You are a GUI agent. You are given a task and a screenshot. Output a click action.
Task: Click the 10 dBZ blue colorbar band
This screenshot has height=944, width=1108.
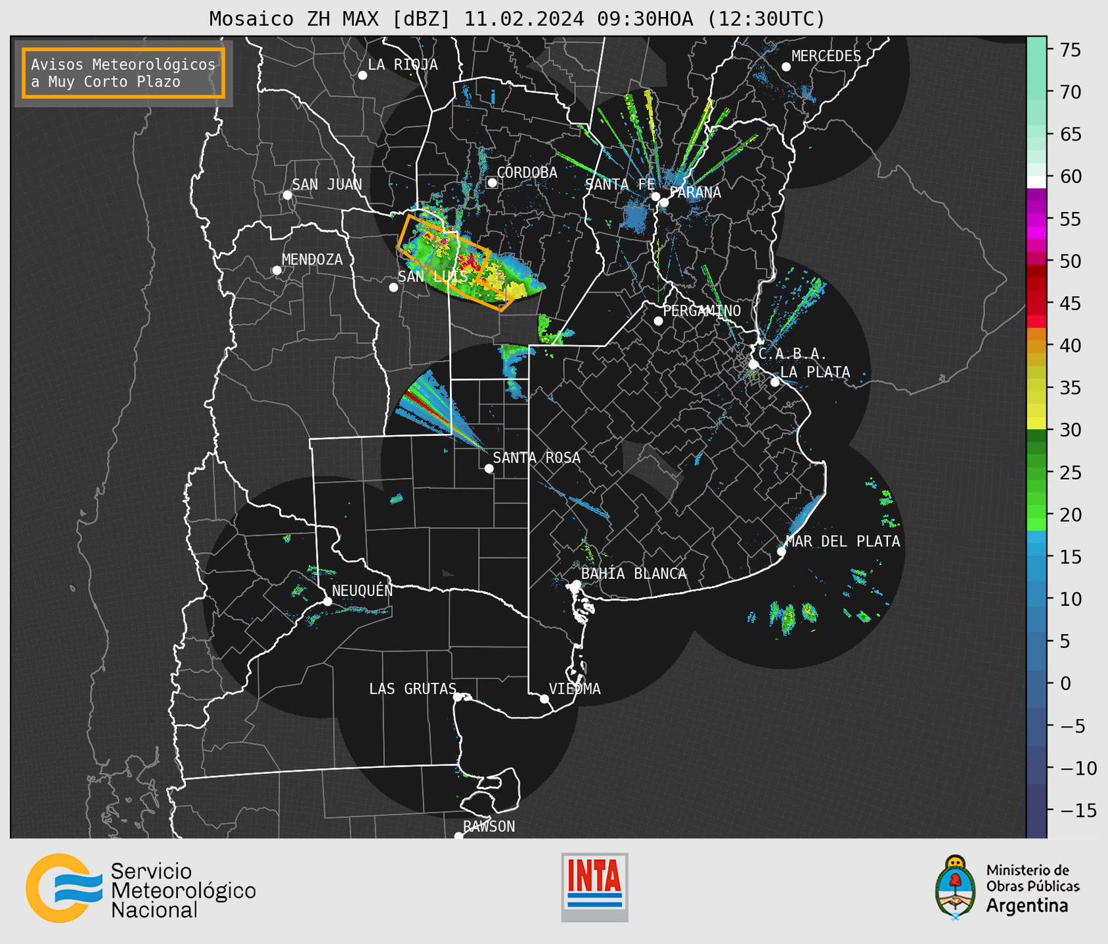(1036, 594)
